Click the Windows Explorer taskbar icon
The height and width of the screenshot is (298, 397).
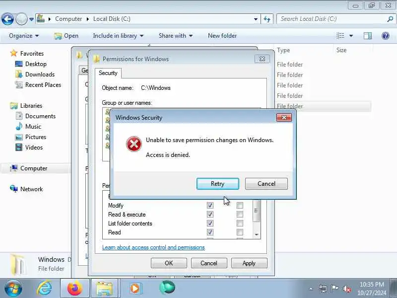[104, 288]
